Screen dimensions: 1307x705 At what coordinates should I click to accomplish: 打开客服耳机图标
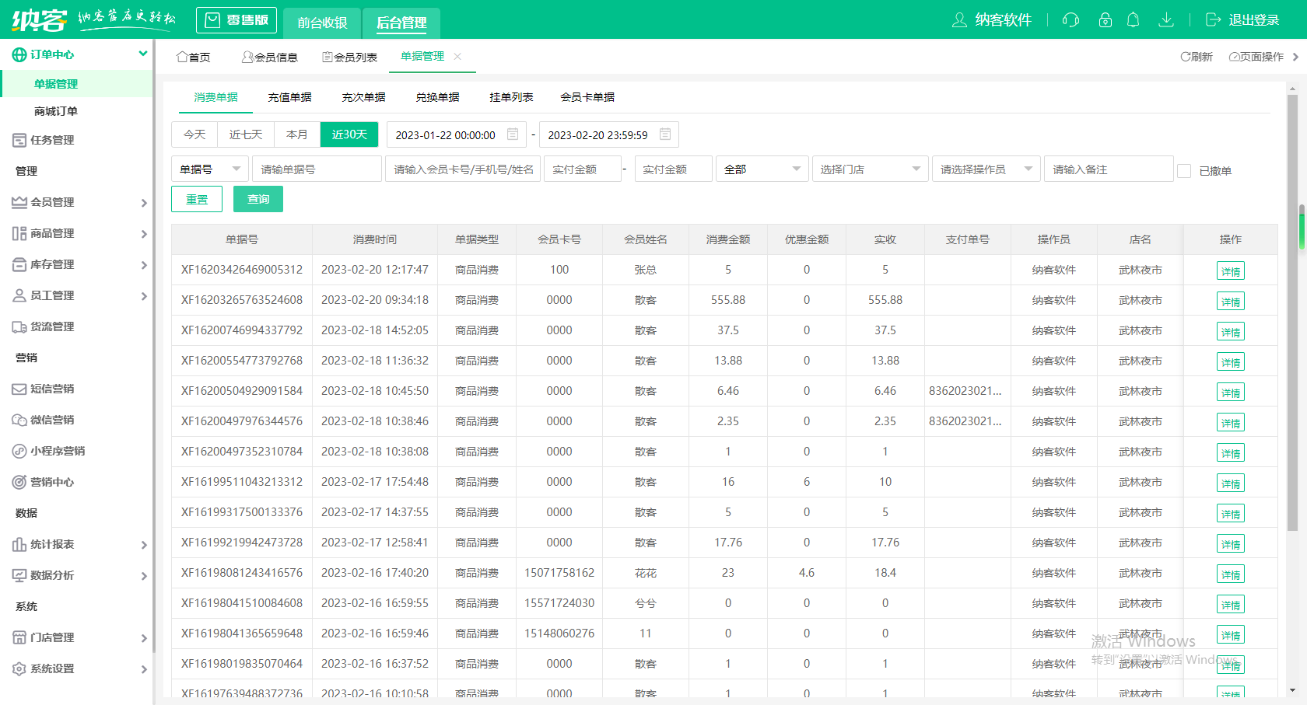click(1070, 20)
